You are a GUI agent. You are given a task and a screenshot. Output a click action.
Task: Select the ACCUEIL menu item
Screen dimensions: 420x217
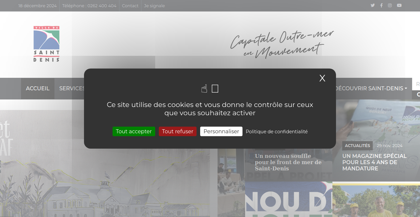pyautogui.click(x=38, y=89)
